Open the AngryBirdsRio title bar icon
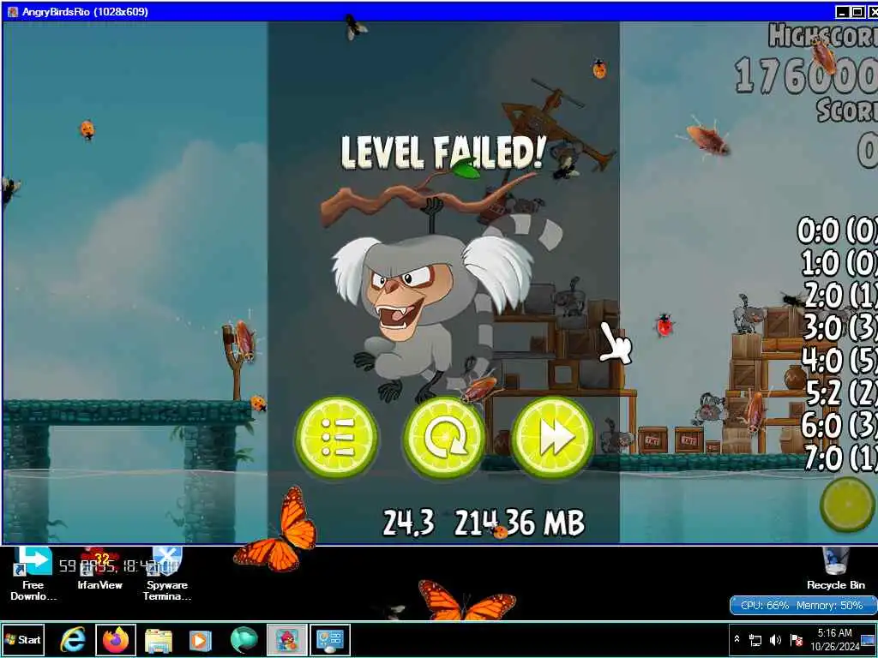The height and width of the screenshot is (658, 878). tap(12, 12)
